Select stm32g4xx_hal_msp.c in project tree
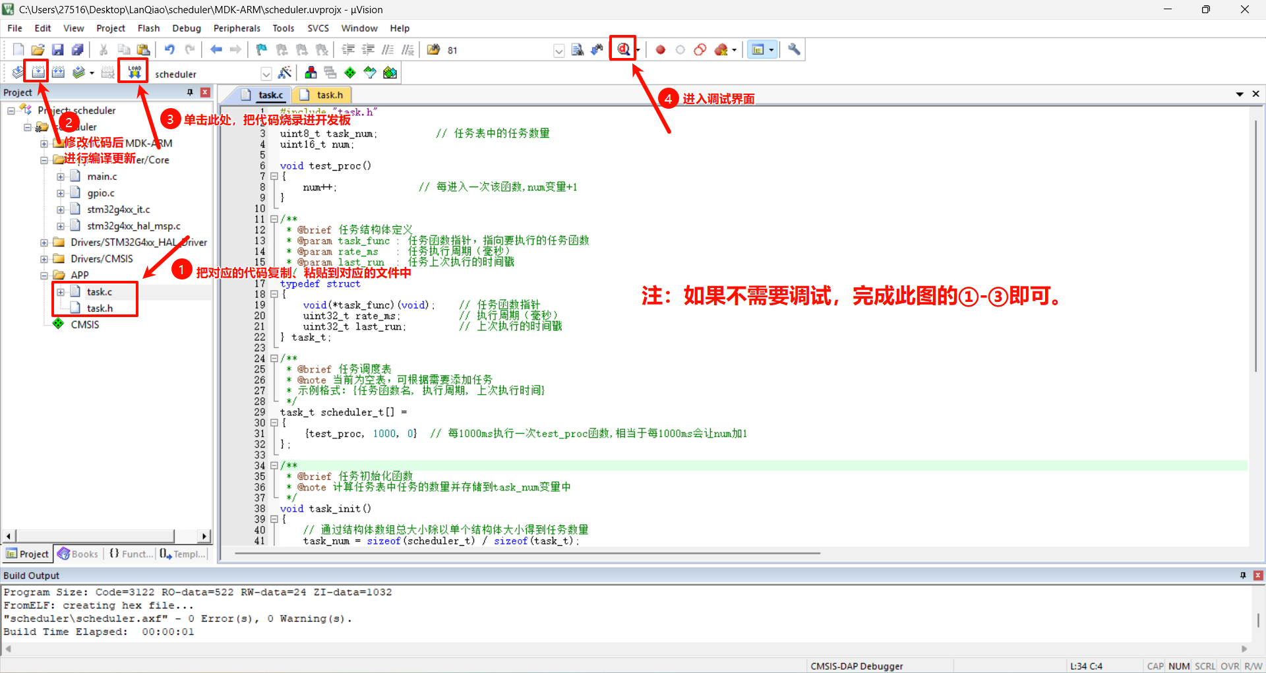This screenshot has height=673, width=1266. tap(134, 226)
